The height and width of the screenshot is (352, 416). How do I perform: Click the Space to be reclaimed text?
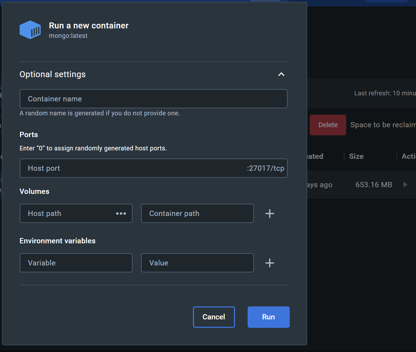tap(383, 125)
